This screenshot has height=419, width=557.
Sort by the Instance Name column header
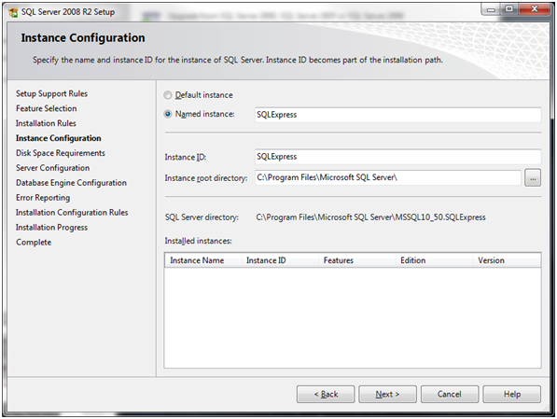tap(203, 260)
